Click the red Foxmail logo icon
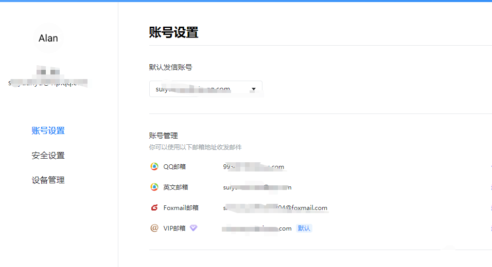Viewport: 492px width, 267px height. (x=154, y=207)
